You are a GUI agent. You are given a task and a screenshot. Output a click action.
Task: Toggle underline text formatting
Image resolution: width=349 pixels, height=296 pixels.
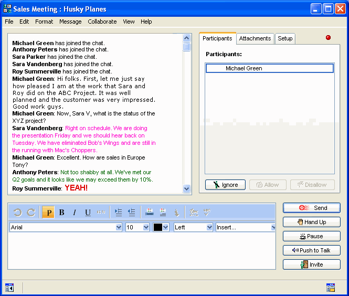(x=88, y=213)
